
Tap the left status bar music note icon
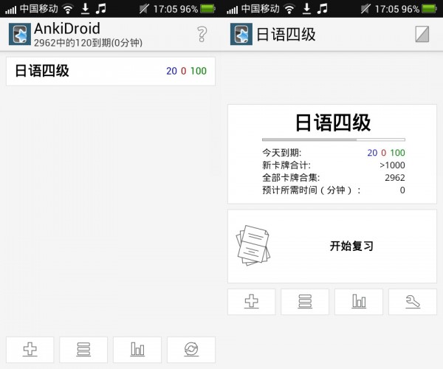(x=100, y=8)
